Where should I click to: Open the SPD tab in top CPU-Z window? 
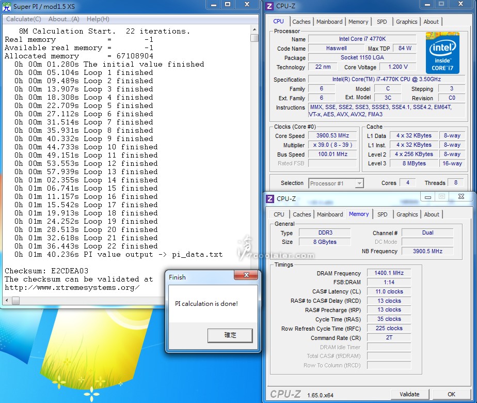[382, 22]
